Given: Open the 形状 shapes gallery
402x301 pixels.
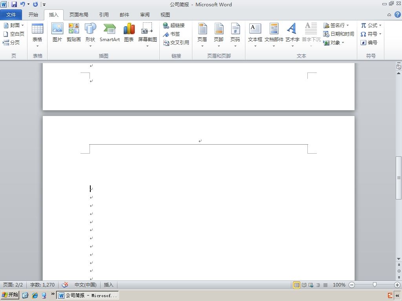Looking at the screenshot, I should tap(90, 35).
